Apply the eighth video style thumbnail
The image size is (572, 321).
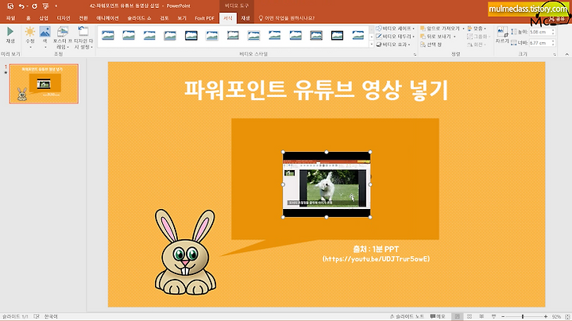click(x=253, y=36)
